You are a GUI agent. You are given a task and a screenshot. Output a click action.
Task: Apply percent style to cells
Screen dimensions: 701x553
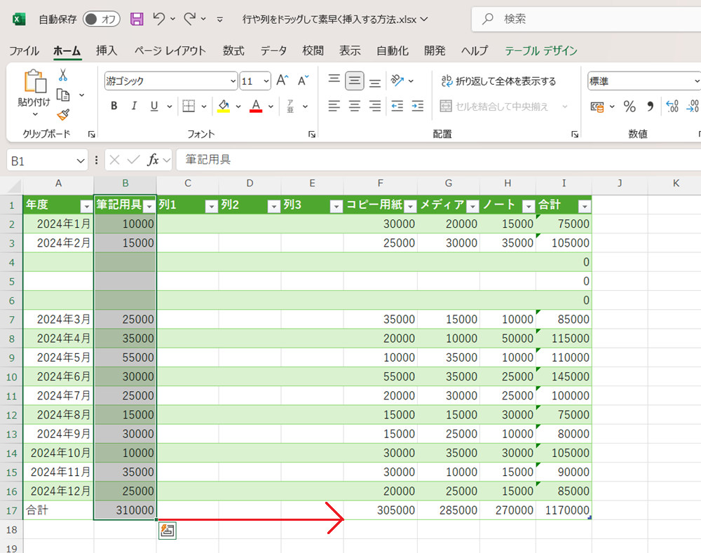[x=629, y=107]
